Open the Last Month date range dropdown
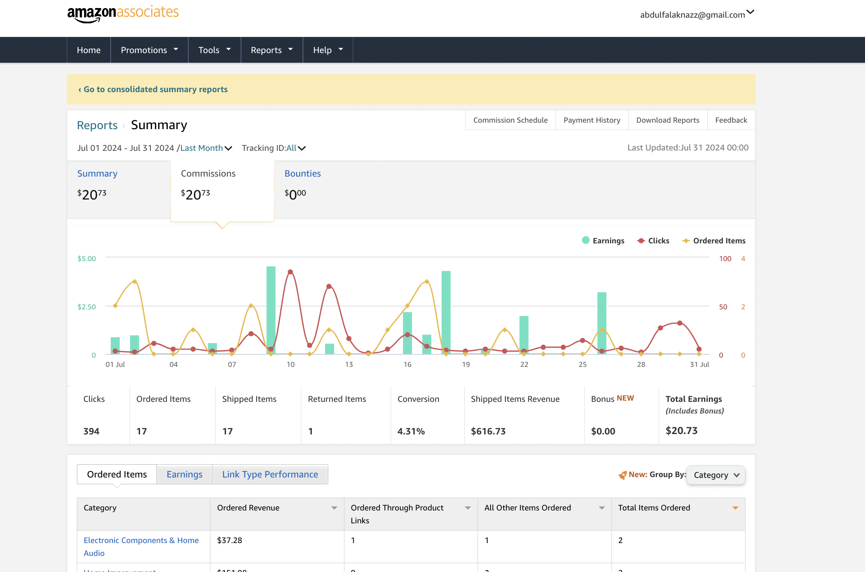 point(206,148)
